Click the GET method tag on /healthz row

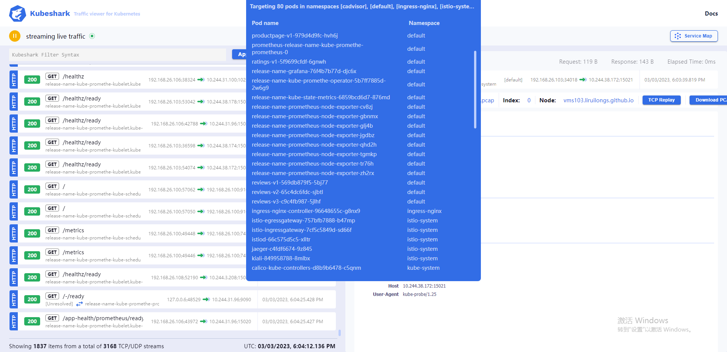(x=52, y=76)
